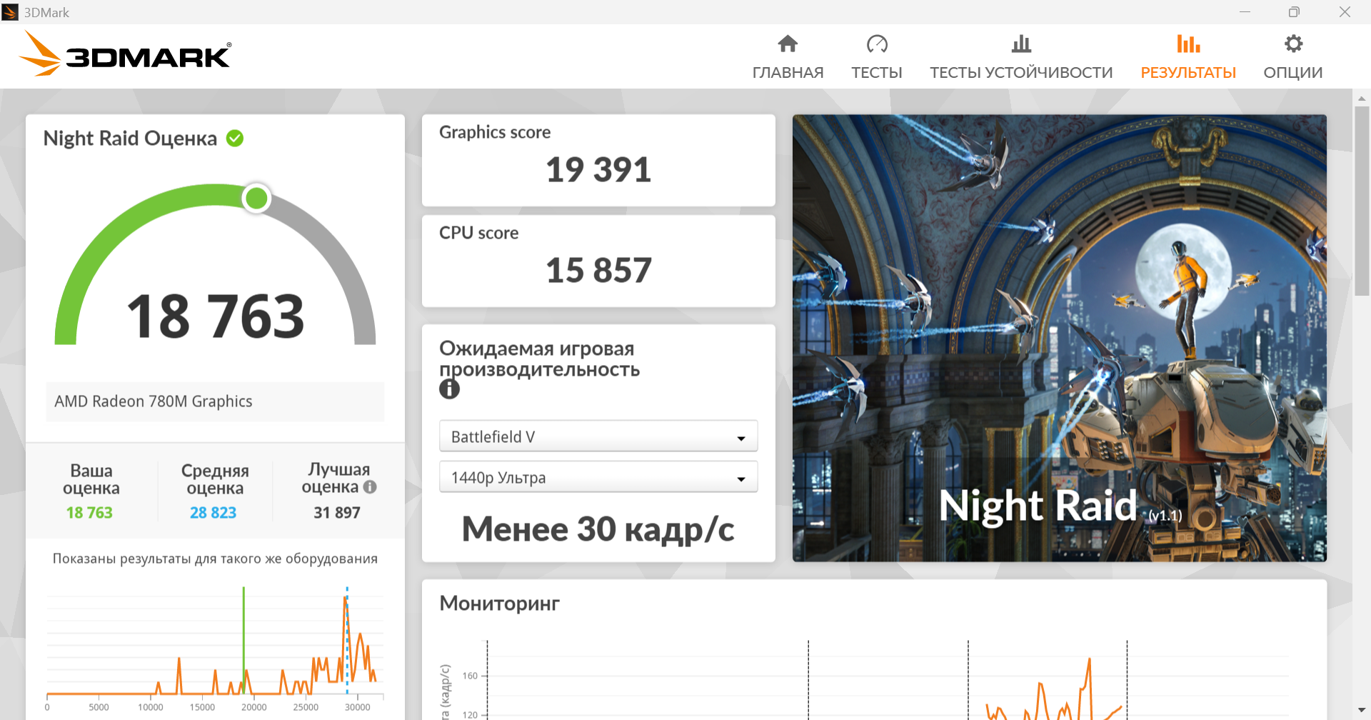Click the vertical scrollbar down arrow
This screenshot has width=1371, height=720.
[1362, 710]
